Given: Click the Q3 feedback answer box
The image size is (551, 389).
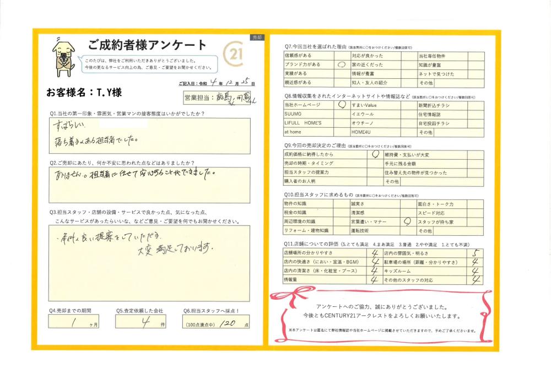Looking at the screenshot, I should [x=149, y=258].
